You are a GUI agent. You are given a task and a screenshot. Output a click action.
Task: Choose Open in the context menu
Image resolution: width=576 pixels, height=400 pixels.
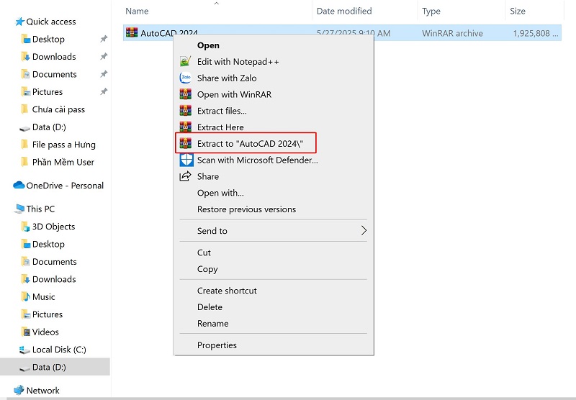(x=208, y=45)
